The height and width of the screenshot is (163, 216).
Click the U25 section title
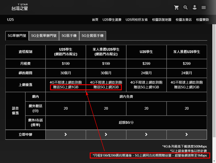point(10,19)
